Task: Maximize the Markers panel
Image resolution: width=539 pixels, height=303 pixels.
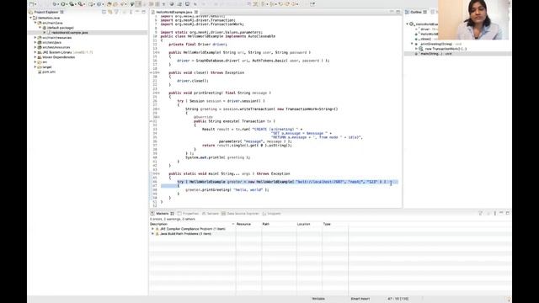Action: [507, 213]
